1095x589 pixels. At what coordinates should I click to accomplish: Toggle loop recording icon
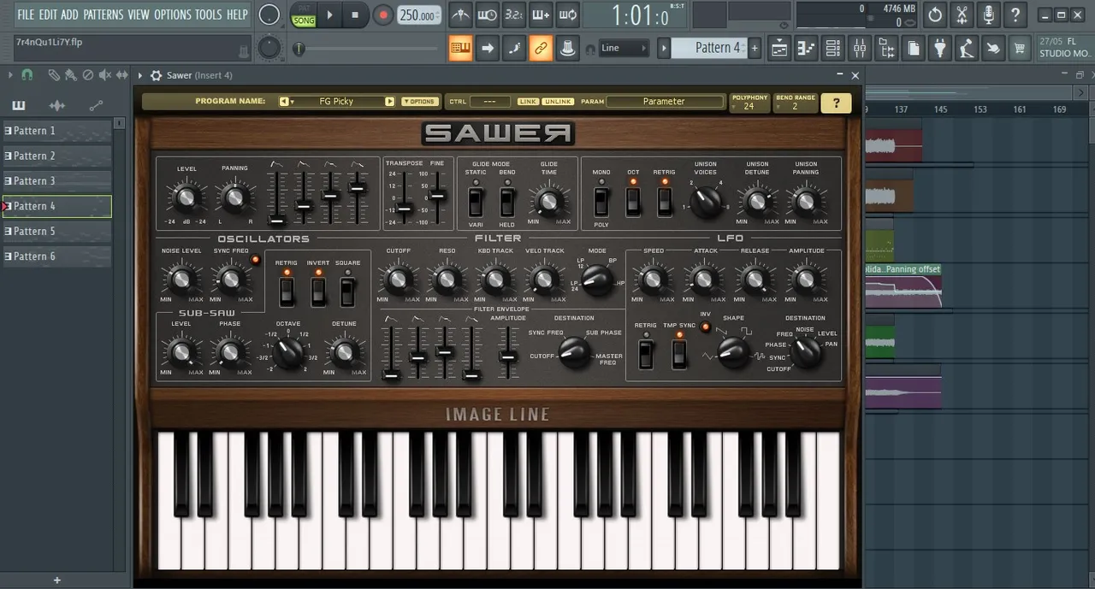coord(567,15)
